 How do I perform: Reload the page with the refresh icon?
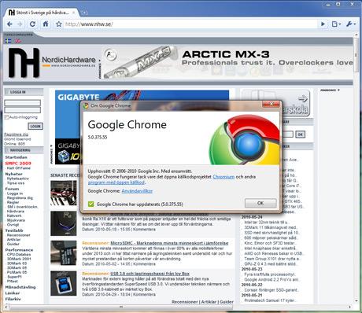coord(32,24)
